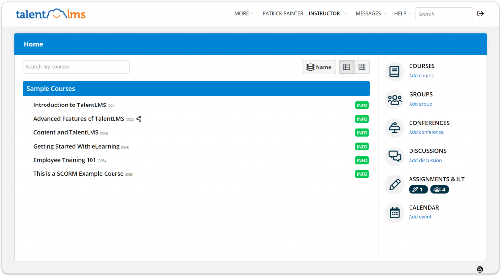Screen dimensions: 501x276
Task: Open the Calendar icon
Action: (x=394, y=212)
